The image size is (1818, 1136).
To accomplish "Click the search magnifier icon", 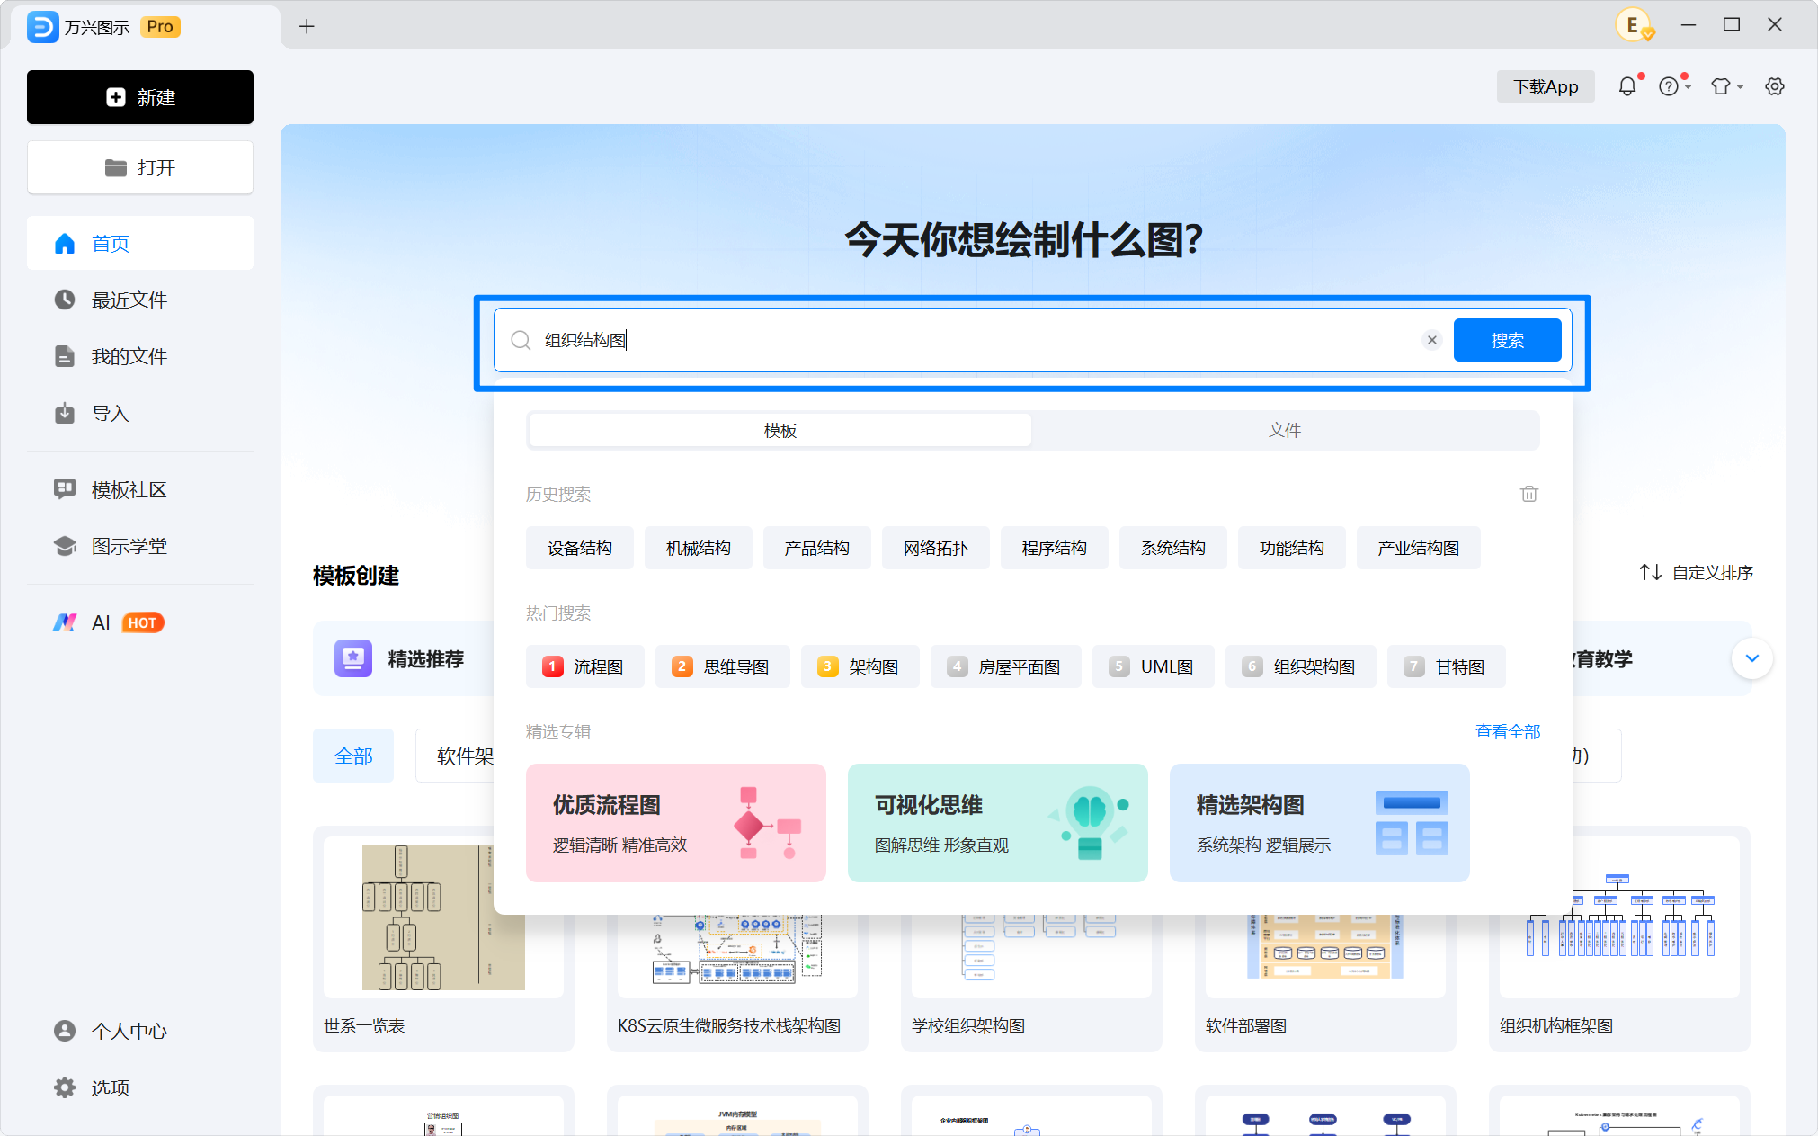I will (x=521, y=340).
